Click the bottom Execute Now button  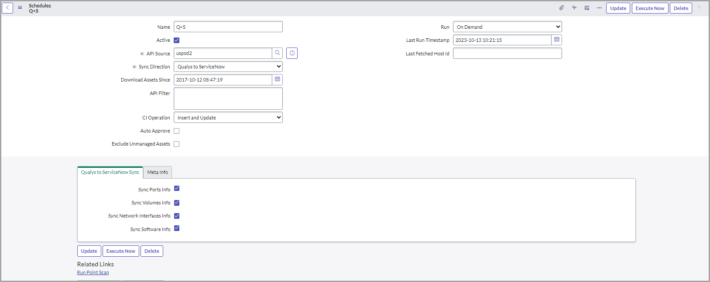click(x=121, y=251)
